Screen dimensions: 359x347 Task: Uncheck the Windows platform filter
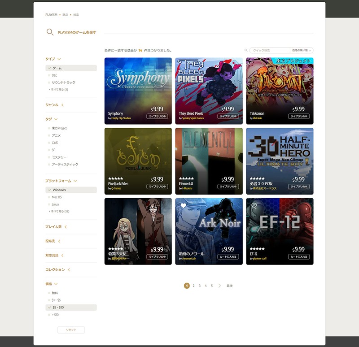click(71, 190)
